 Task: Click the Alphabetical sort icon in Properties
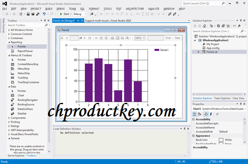(x=200, y=114)
